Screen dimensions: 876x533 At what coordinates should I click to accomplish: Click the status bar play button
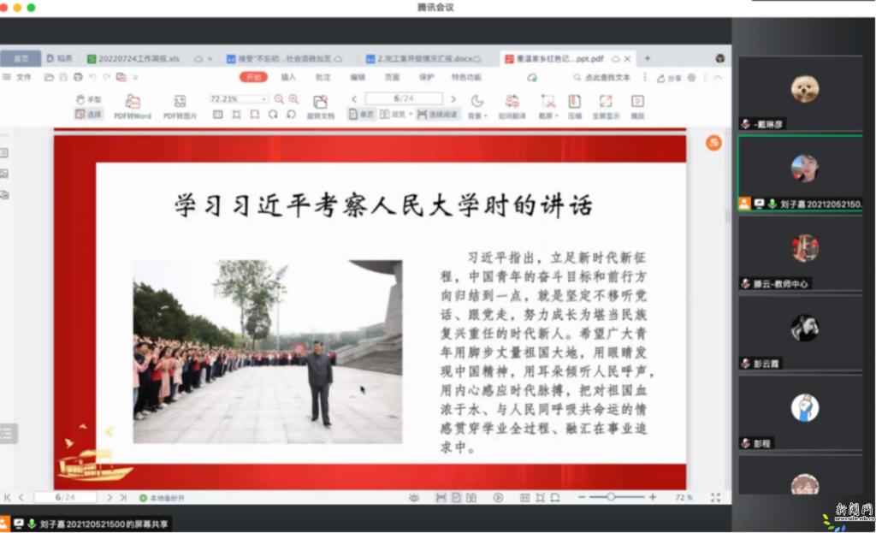(x=498, y=497)
